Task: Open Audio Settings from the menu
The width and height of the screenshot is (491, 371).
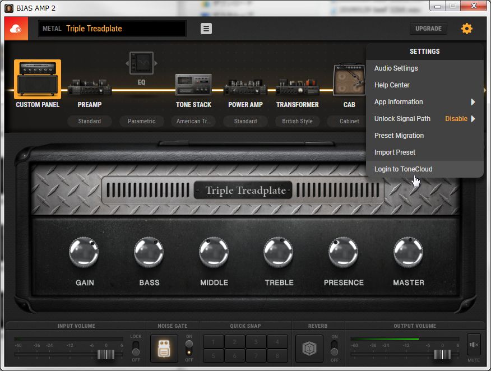Action: pos(425,68)
